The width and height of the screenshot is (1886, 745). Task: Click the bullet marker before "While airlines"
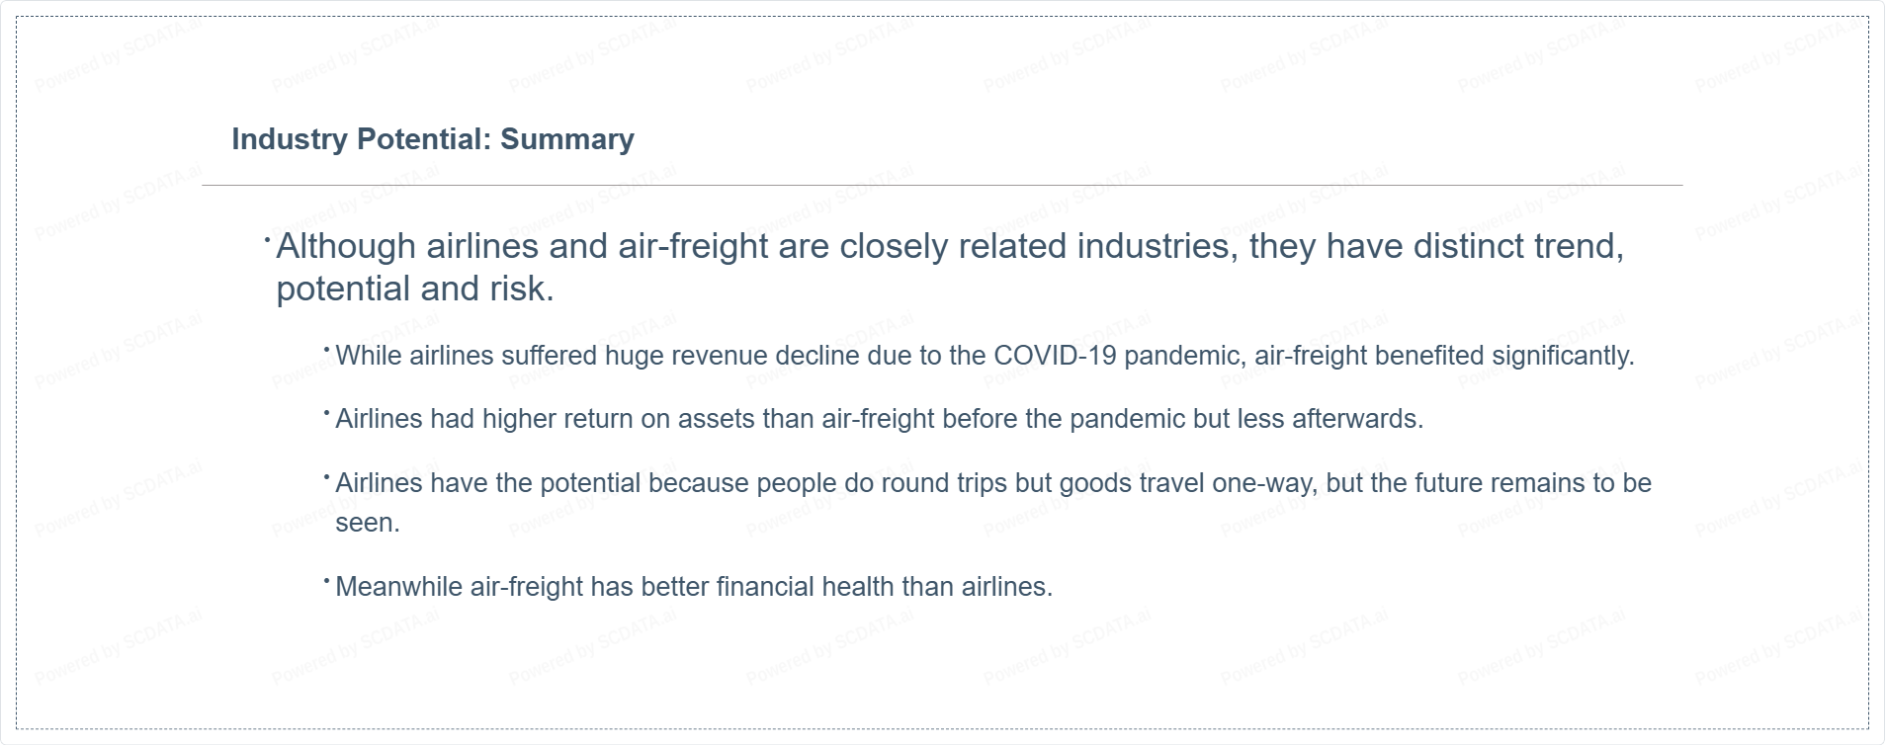tap(326, 349)
